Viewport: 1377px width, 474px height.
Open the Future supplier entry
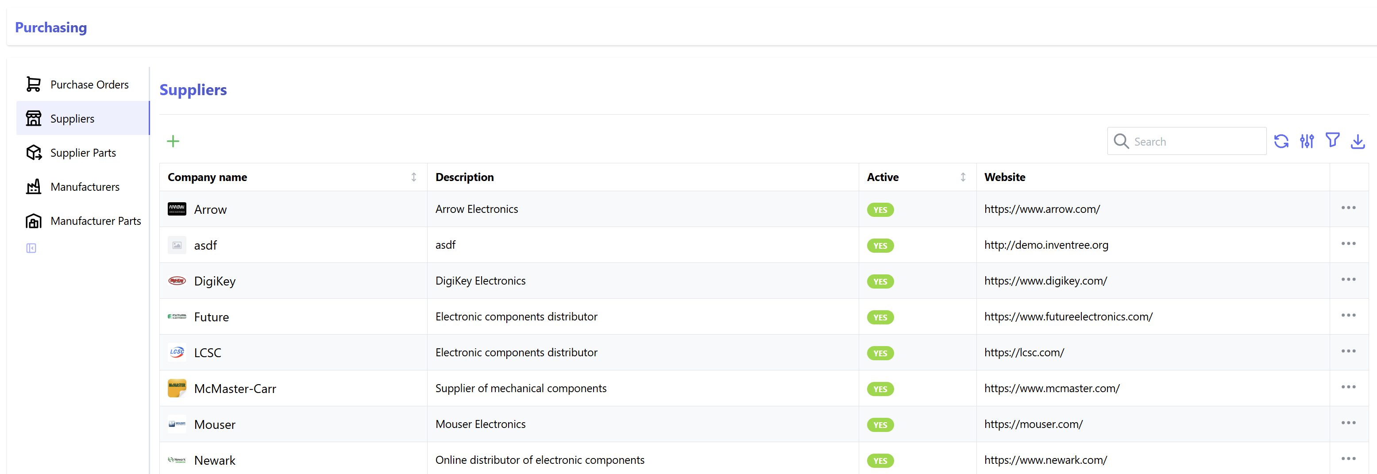[211, 317]
